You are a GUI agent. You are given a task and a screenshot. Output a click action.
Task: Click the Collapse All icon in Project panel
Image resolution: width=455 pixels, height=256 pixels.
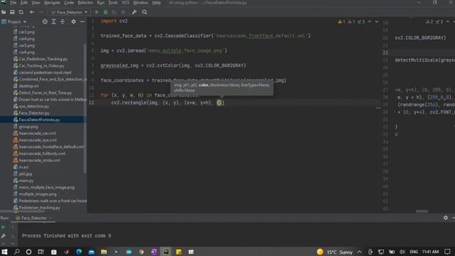point(63,22)
